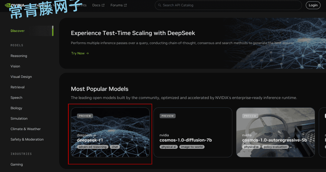Click the Try Now arrow icon
The height and width of the screenshot is (172, 326).
point(88,53)
